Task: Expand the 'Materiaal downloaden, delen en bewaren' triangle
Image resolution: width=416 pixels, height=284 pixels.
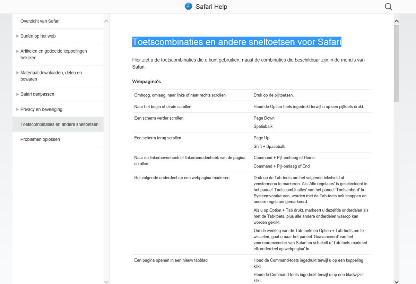Action: pyautogui.click(x=17, y=73)
